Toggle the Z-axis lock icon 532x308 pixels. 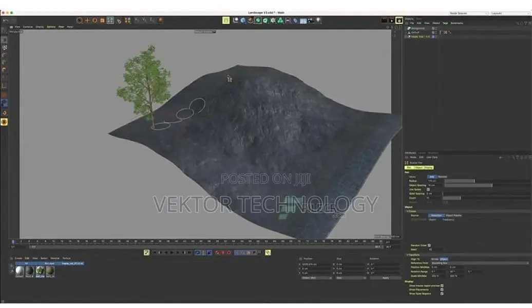click(x=153, y=21)
